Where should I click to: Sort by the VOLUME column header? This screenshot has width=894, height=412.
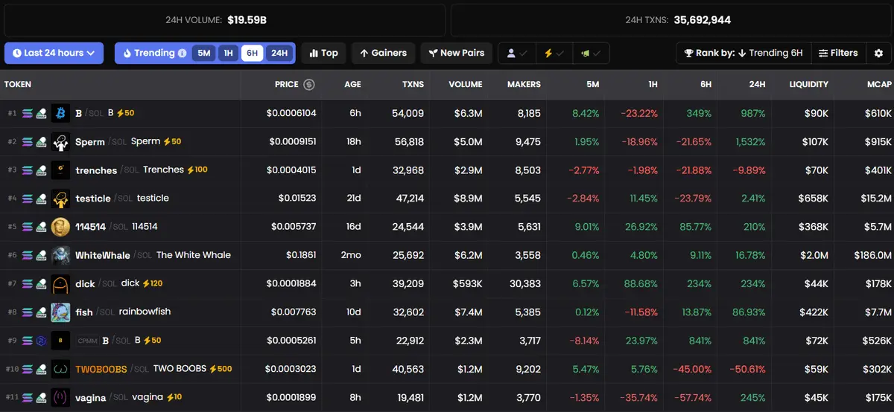pyautogui.click(x=465, y=85)
